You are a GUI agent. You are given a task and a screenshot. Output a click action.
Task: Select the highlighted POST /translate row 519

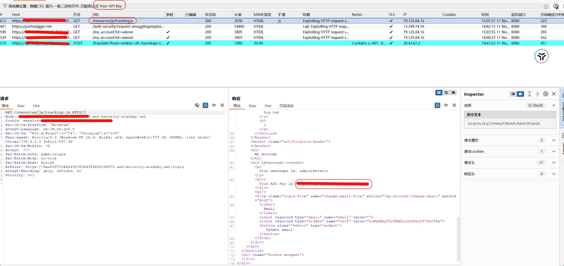pyautogui.click(x=282, y=43)
